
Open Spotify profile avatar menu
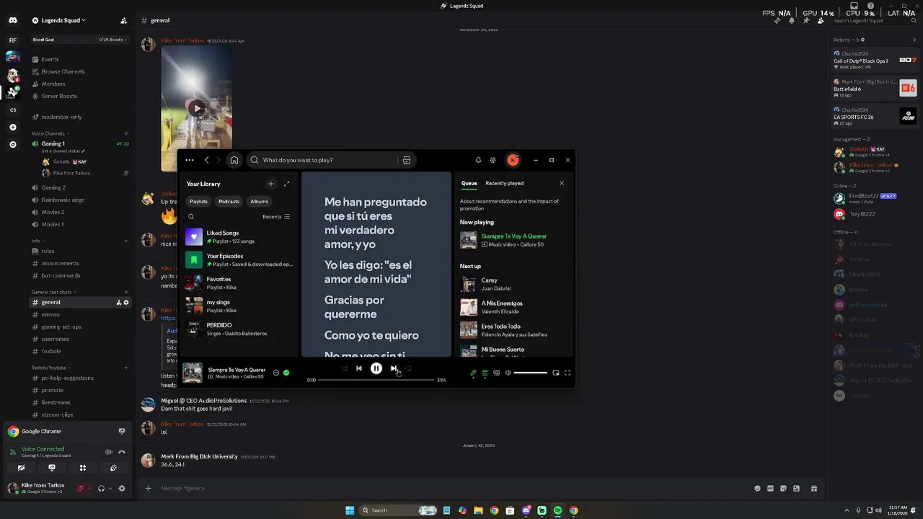(x=513, y=160)
